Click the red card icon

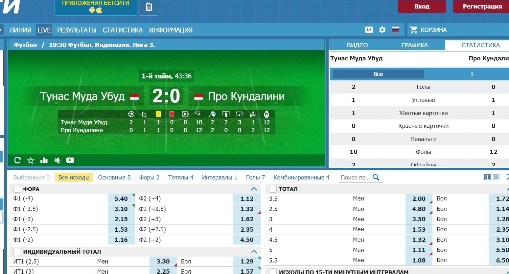tap(172, 114)
